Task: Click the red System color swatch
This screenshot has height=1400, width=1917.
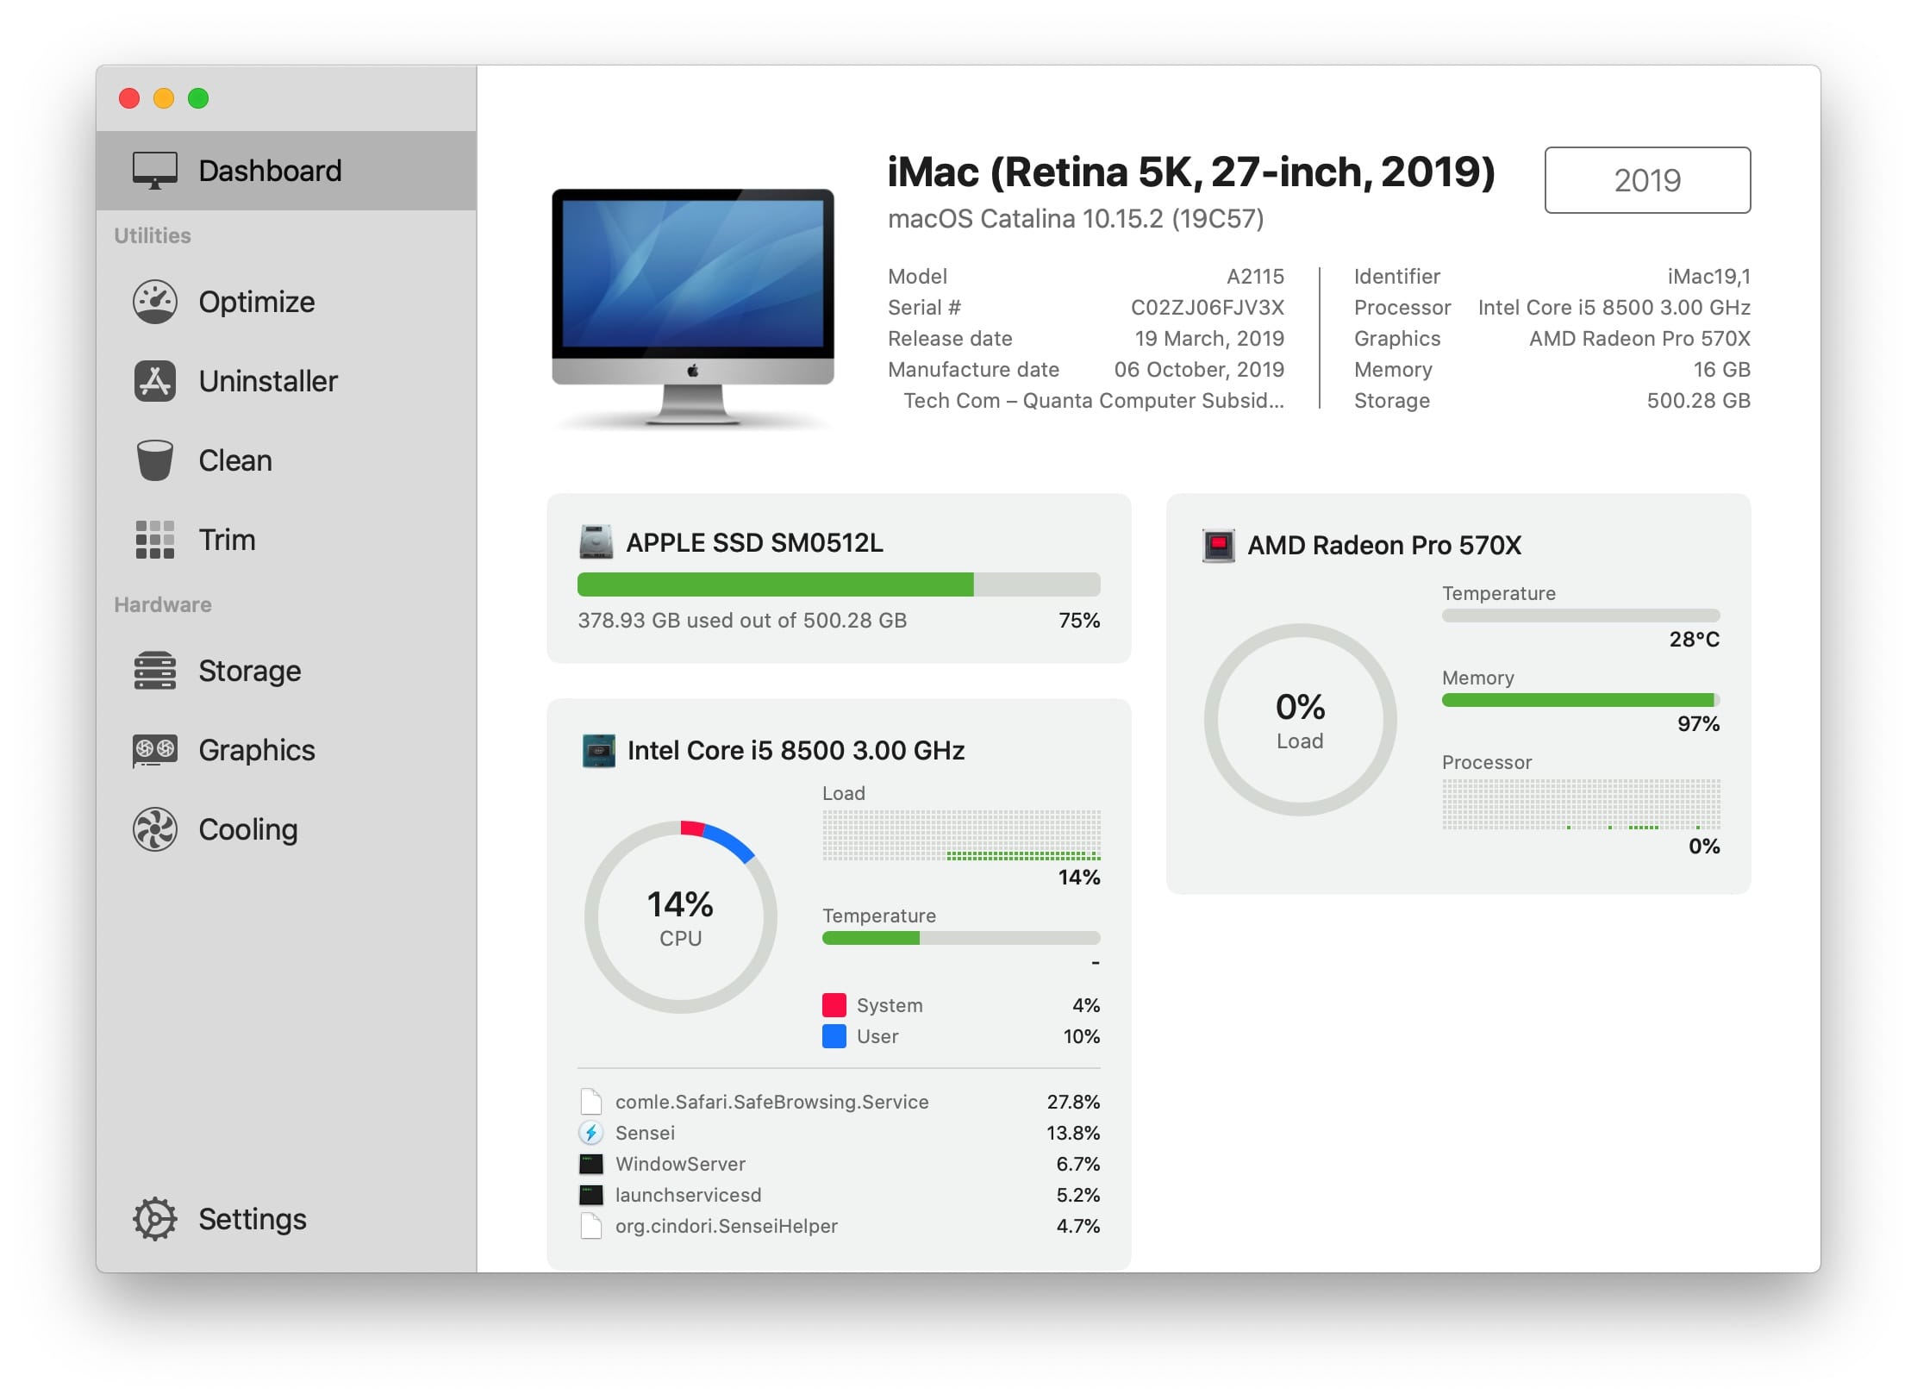Action: pyautogui.click(x=834, y=1005)
